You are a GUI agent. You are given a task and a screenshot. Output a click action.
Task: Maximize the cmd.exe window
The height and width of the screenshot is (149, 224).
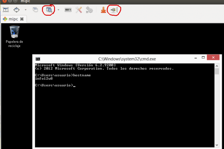pyautogui.click(x=203, y=57)
